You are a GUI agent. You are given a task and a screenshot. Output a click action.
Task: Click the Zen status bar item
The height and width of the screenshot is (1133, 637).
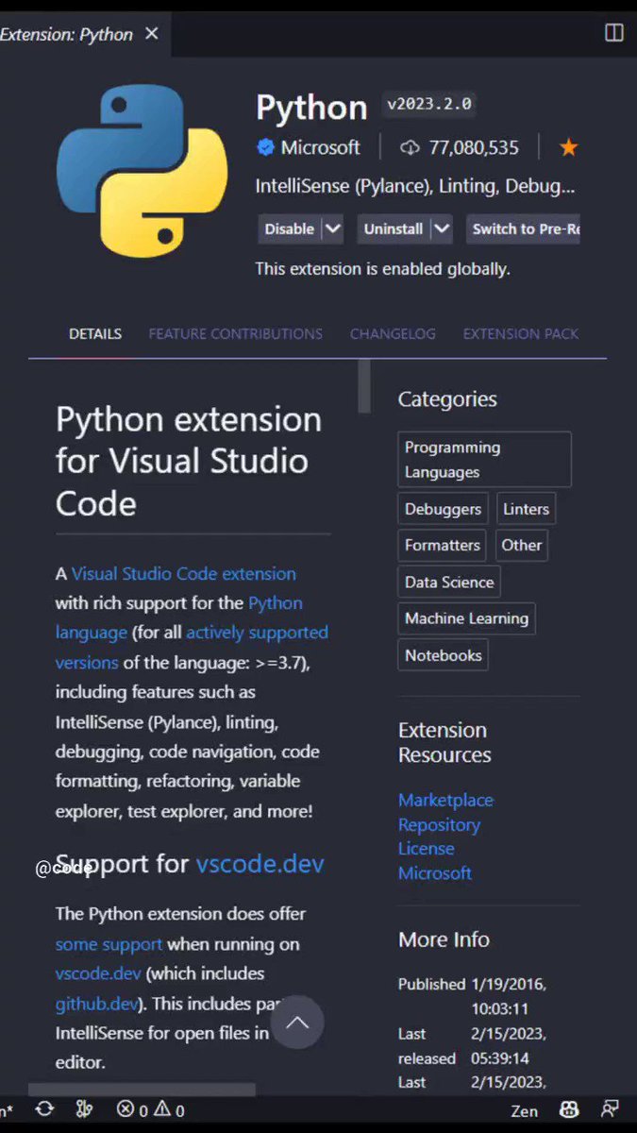(x=524, y=1111)
